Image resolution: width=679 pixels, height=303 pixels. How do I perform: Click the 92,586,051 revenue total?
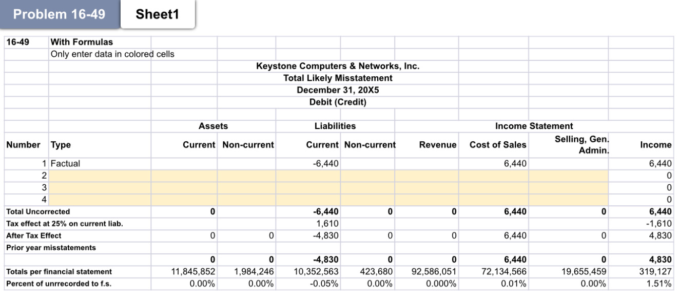coord(427,272)
